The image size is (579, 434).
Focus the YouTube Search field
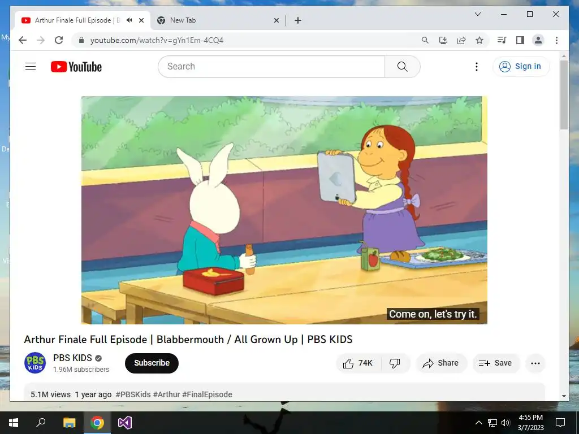[271, 67]
